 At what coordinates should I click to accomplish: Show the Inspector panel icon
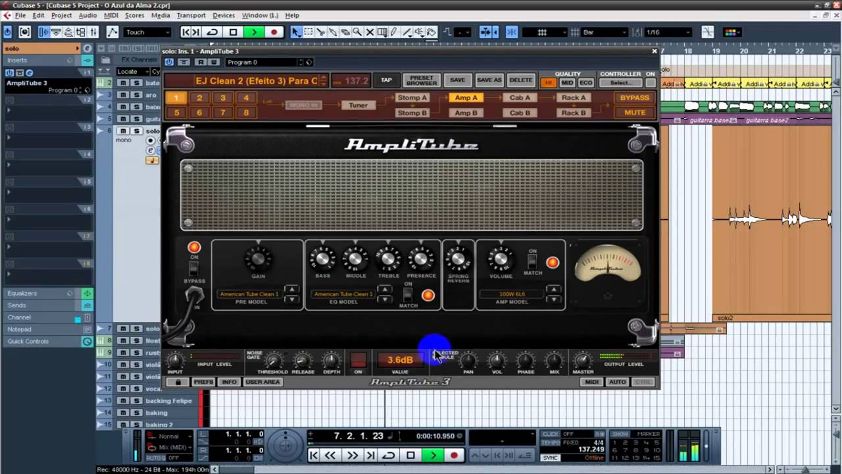point(43,32)
